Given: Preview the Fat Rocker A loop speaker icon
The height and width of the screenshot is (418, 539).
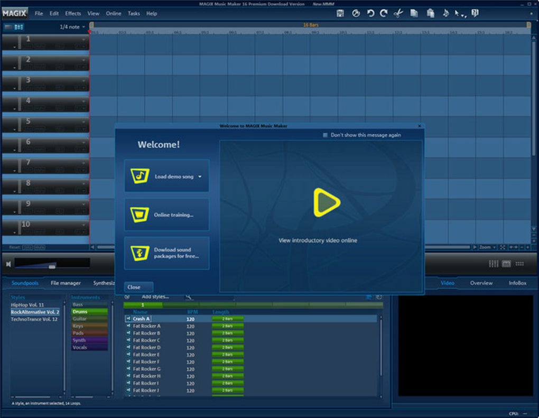Looking at the screenshot, I should 128,326.
